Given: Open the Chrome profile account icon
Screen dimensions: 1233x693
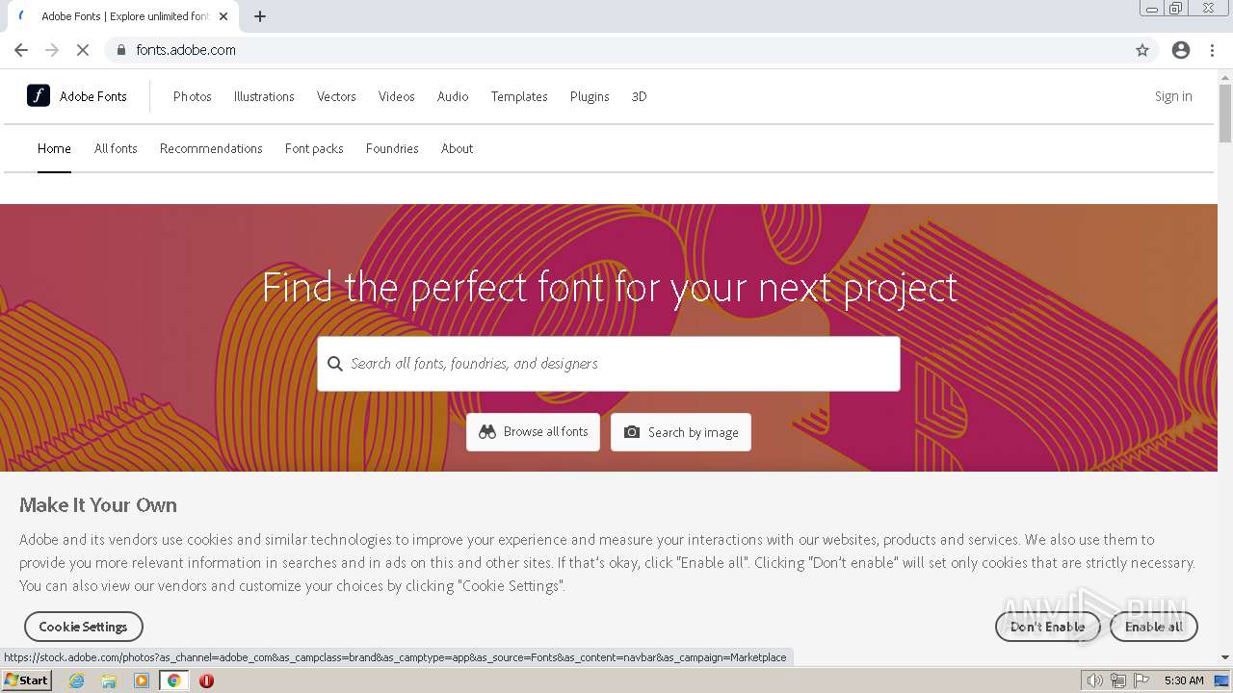Looking at the screenshot, I should 1181,50.
